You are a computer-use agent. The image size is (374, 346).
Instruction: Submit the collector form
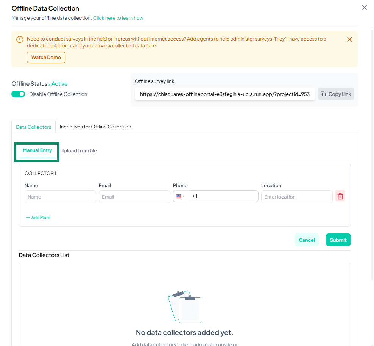pos(338,240)
